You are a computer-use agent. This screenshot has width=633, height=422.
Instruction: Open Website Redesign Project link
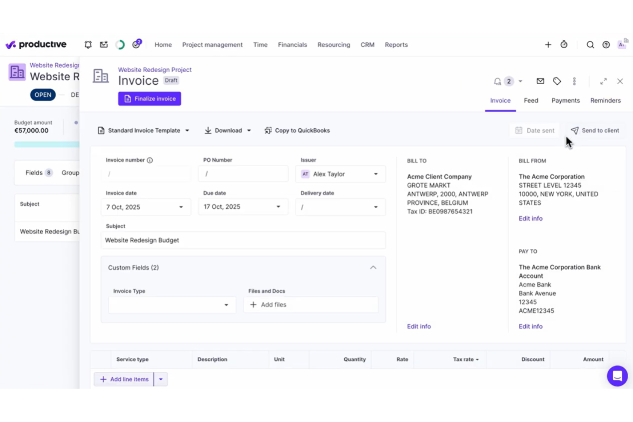155,70
